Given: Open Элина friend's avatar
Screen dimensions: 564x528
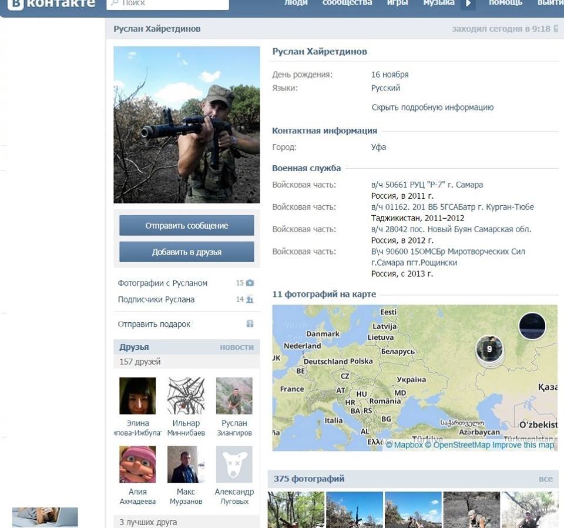Looking at the screenshot, I should 137,396.
